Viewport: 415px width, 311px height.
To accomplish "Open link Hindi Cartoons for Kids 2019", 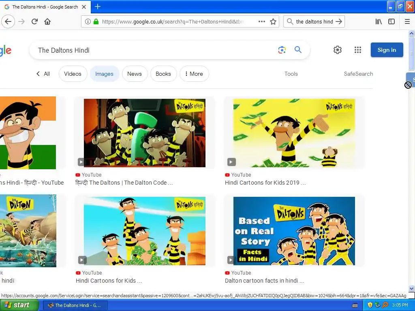I will click(x=265, y=183).
